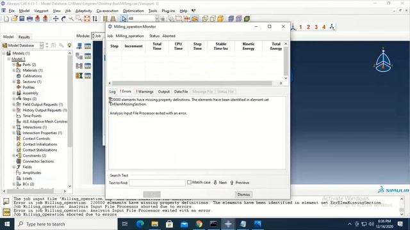The image size is (410, 230).
Task: Select the Rotate View tool
Action: coord(63,19)
